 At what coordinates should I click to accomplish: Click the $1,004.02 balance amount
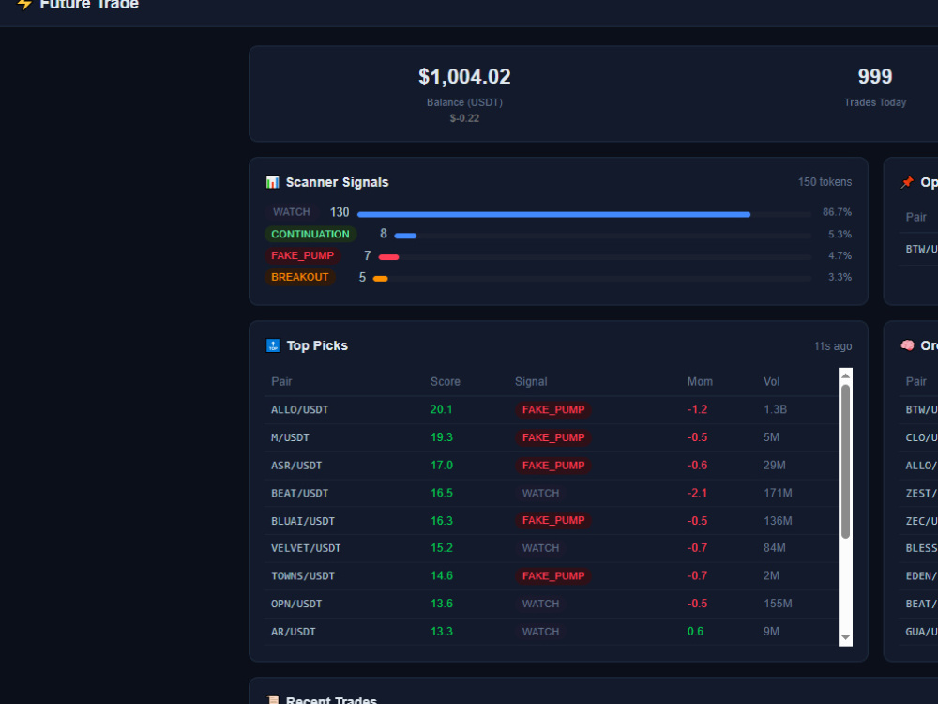[465, 77]
